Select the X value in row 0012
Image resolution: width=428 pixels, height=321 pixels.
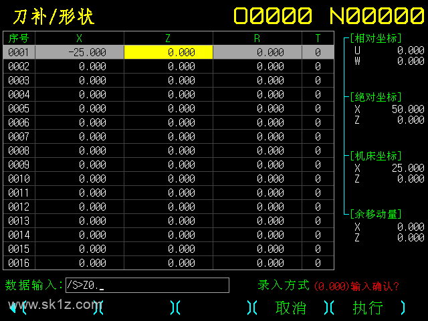point(80,207)
